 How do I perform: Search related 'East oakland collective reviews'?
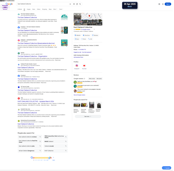pyautogui.click(x=30, y=137)
